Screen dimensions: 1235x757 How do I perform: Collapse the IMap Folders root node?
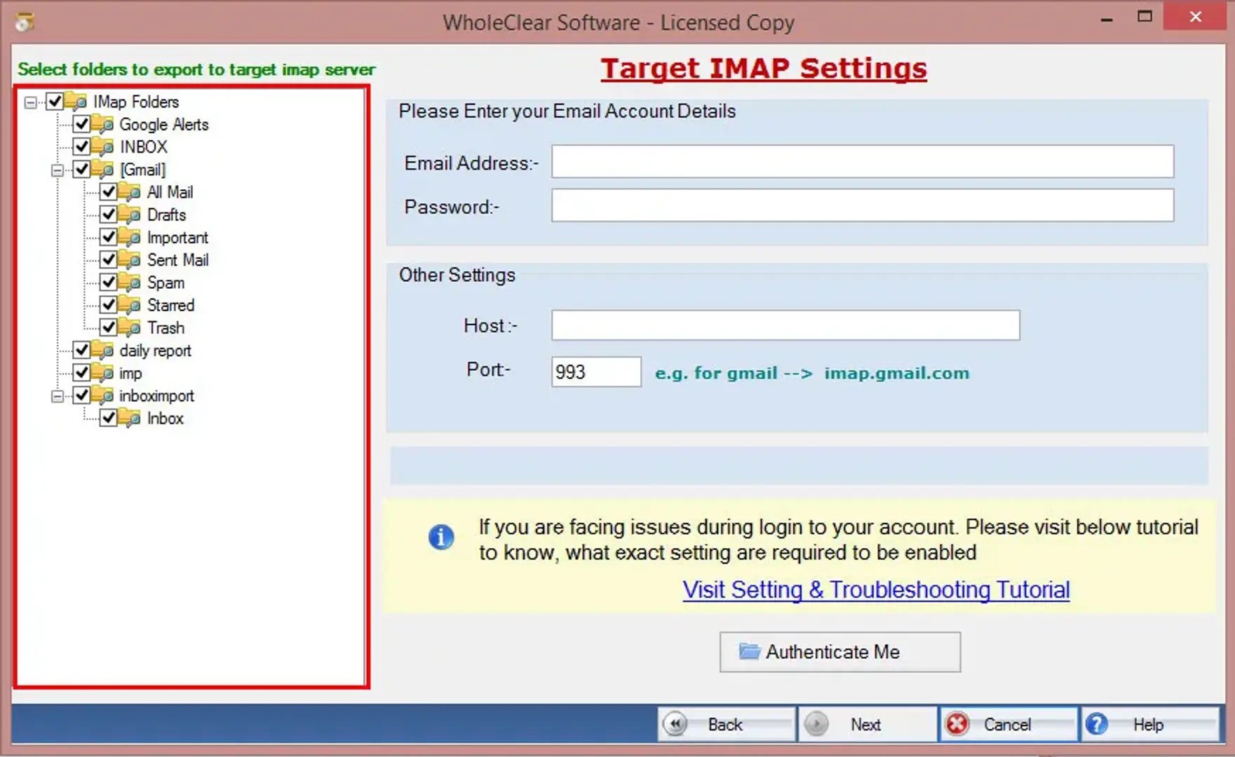click(31, 102)
